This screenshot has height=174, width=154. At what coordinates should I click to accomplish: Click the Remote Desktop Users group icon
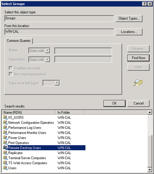[5, 148]
